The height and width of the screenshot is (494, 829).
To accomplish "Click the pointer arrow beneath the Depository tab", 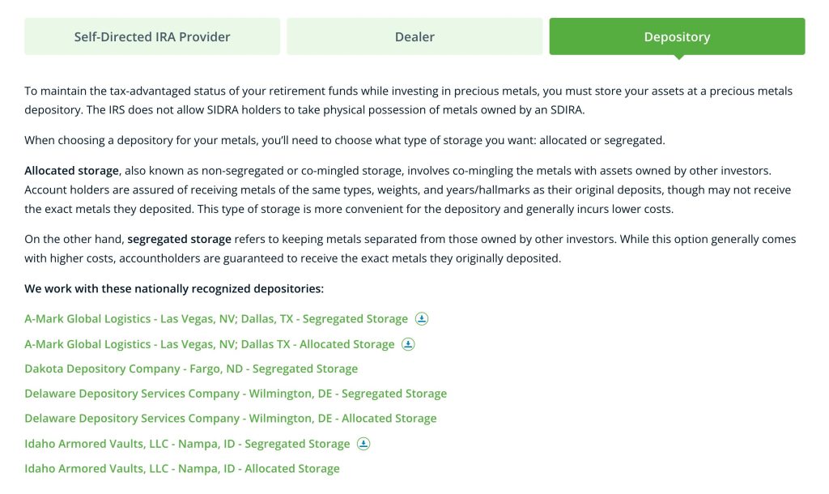I will pos(678,57).
